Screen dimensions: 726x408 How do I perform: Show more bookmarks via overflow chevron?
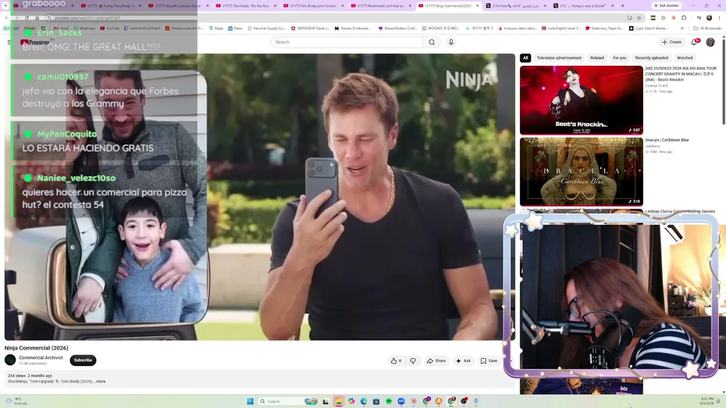tap(682, 28)
